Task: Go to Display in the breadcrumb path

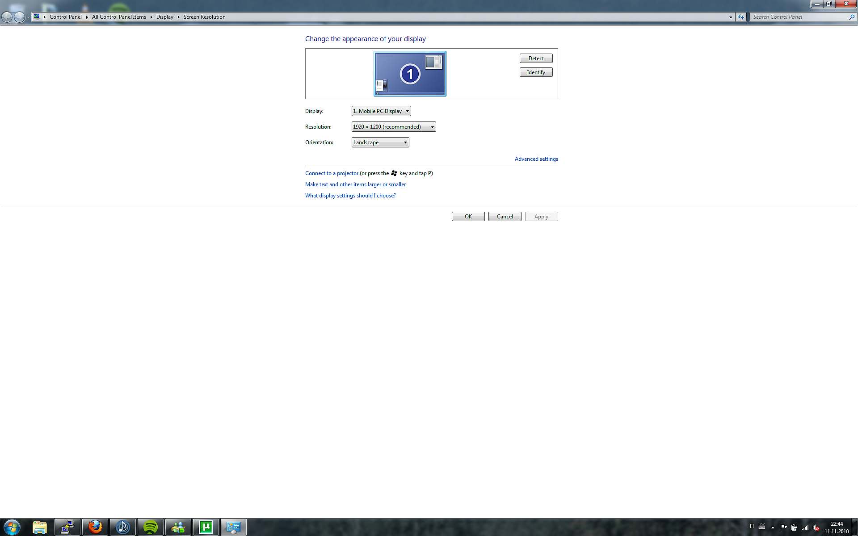Action: click(164, 17)
